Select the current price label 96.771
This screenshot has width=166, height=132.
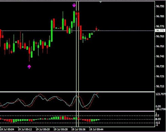pyautogui.click(x=160, y=30)
